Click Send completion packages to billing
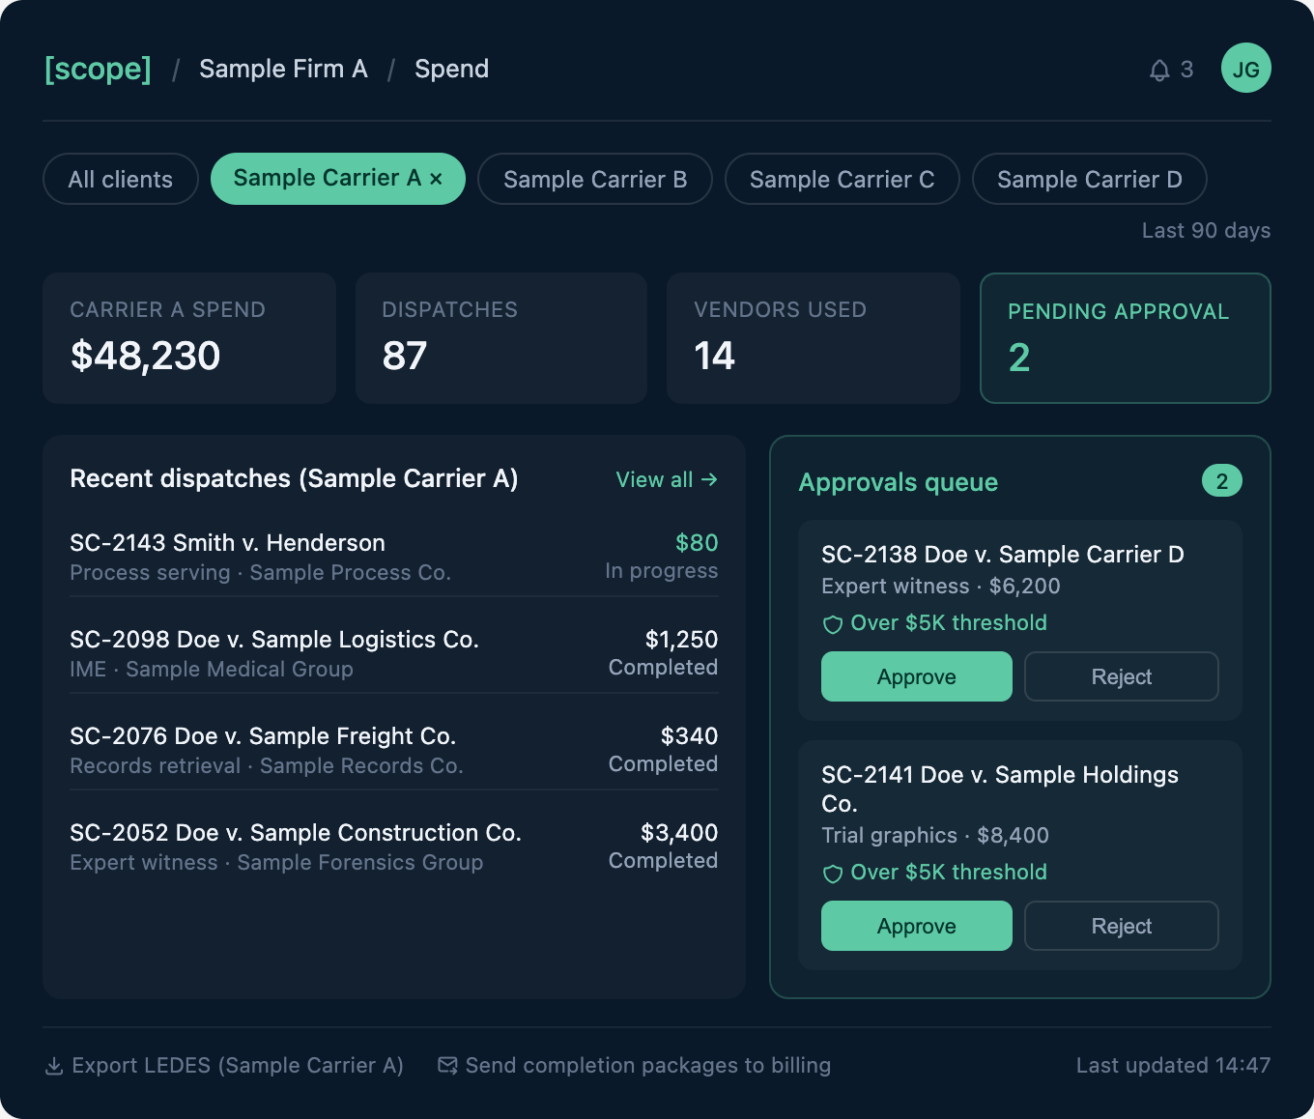Viewport: 1314px width, 1119px height. click(635, 1065)
